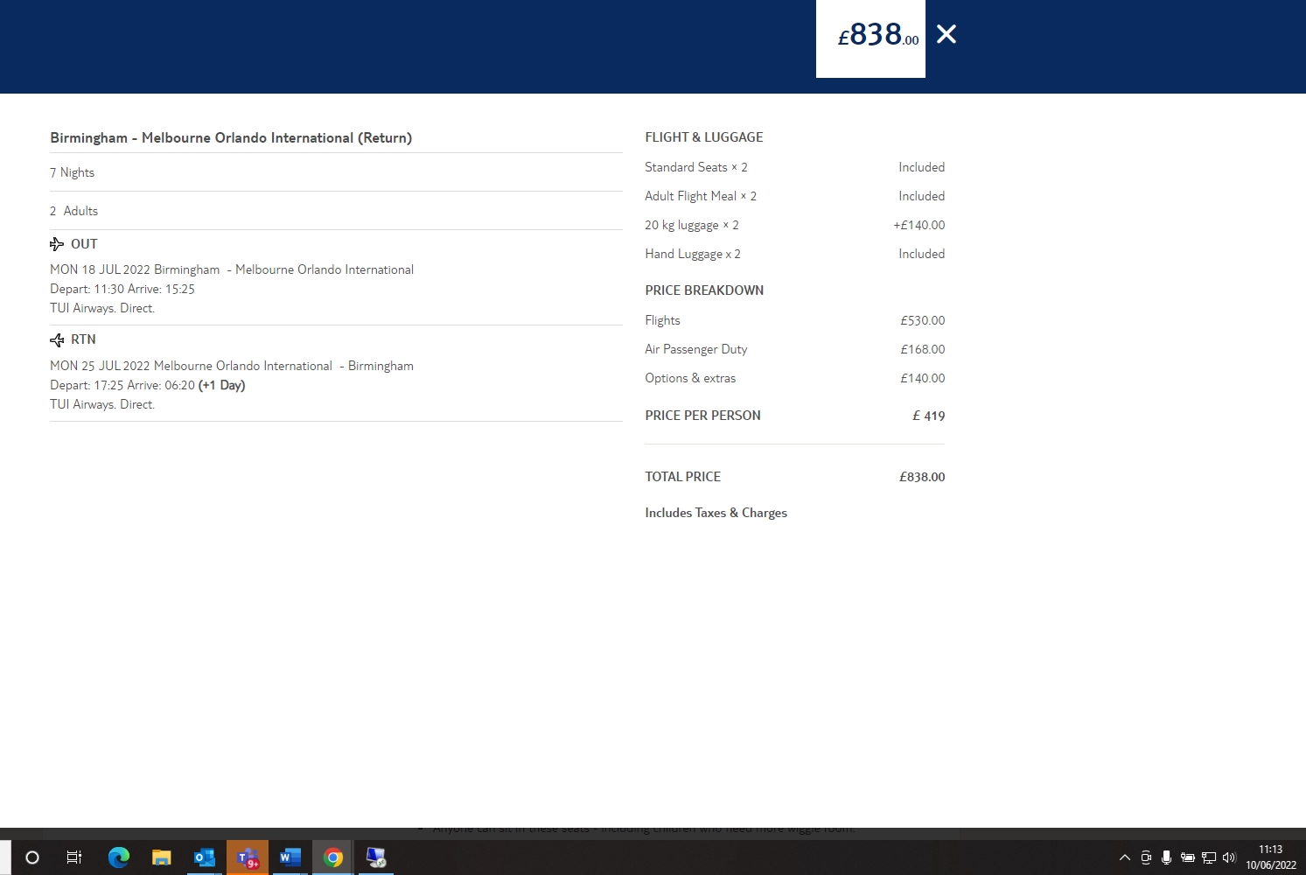
Task: Open Task View from the taskbar
Action: pos(74,857)
